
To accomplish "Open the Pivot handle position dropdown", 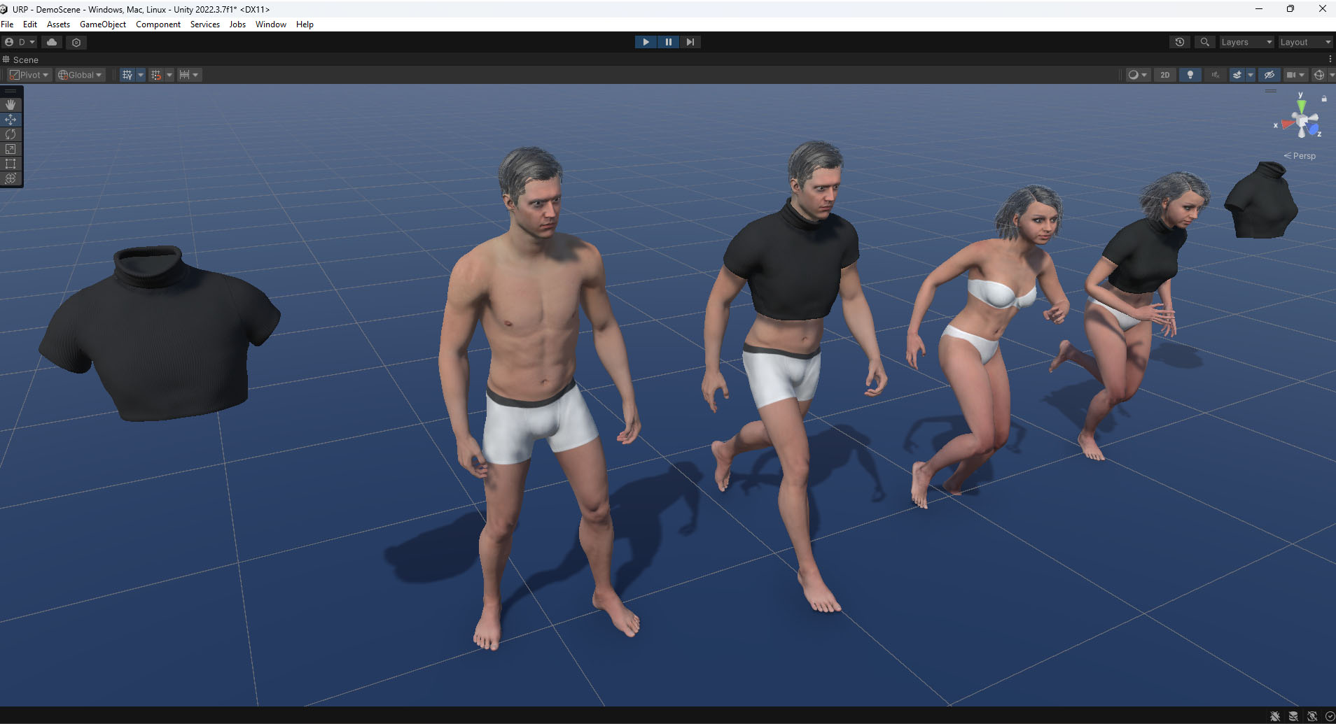I will click(29, 74).
